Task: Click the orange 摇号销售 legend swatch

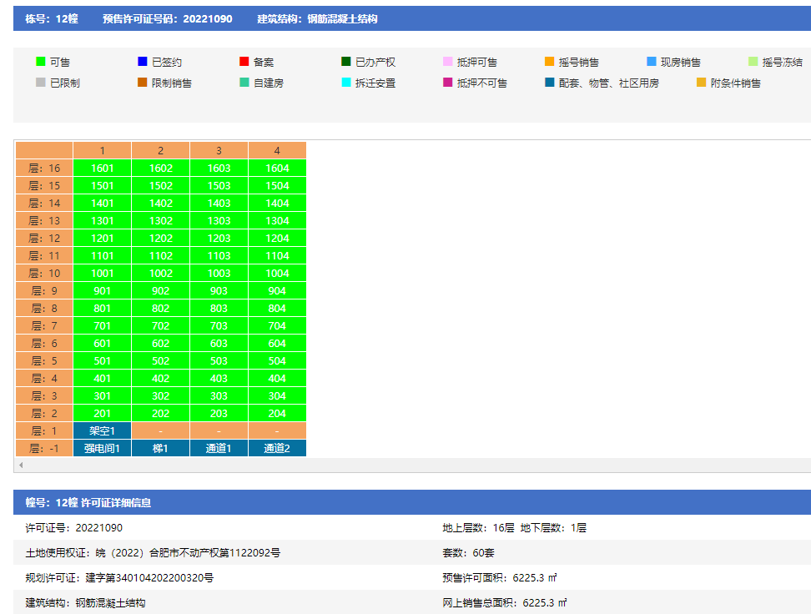Action: [550, 62]
